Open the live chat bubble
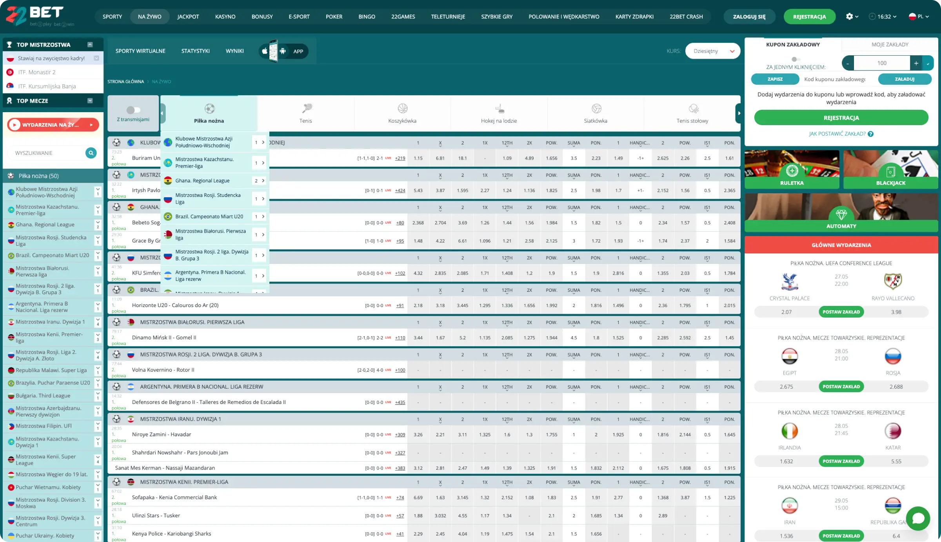Image resolution: width=941 pixels, height=542 pixels. [x=918, y=518]
